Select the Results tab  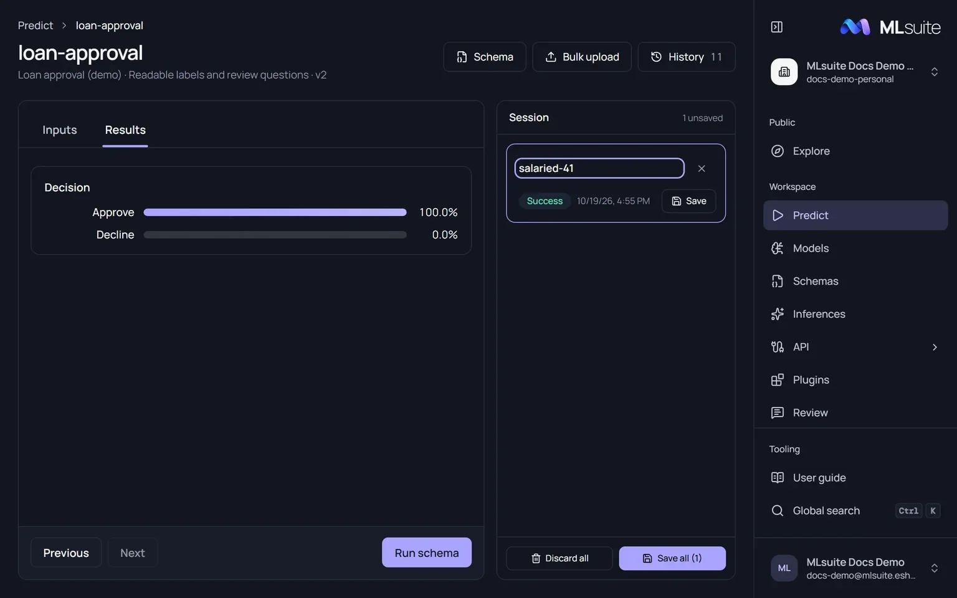[x=125, y=130]
